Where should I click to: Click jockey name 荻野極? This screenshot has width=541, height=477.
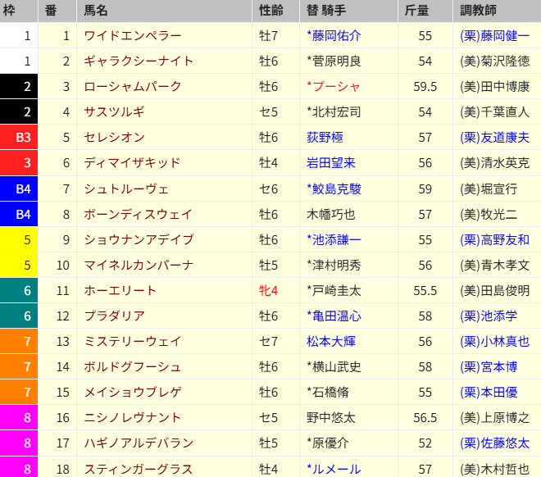tap(324, 137)
